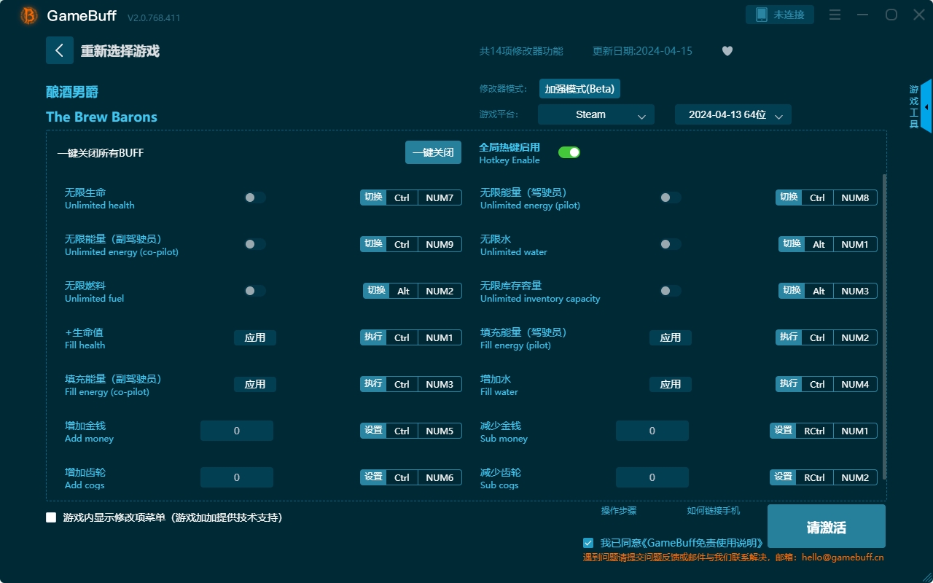
Task: Click the phone 未连接 connection button
Action: tap(779, 15)
